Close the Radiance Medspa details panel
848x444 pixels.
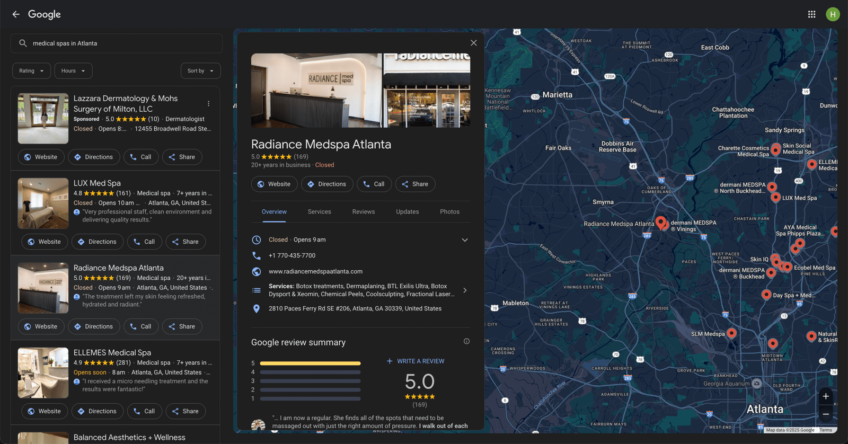point(474,43)
